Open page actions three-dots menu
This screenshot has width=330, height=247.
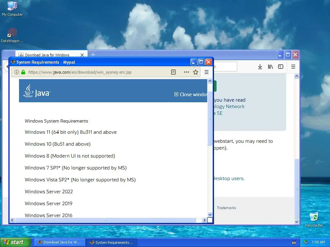point(187,72)
